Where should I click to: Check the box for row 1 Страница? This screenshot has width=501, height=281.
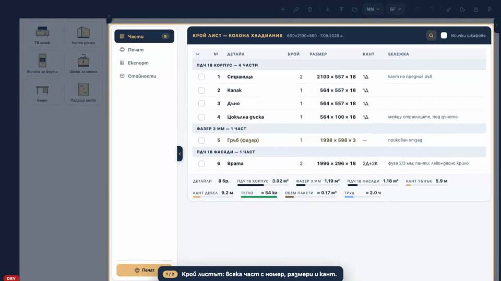click(201, 77)
